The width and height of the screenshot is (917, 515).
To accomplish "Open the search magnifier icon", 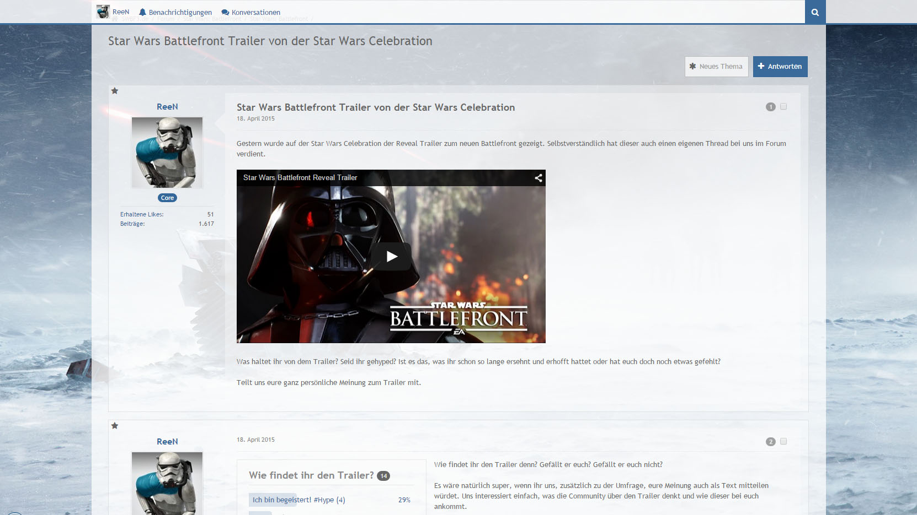I will pos(815,12).
